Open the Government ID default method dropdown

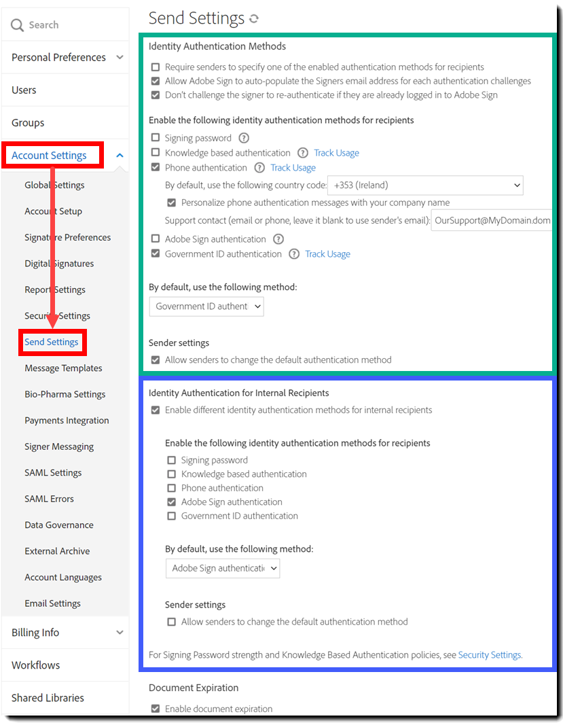click(x=206, y=306)
